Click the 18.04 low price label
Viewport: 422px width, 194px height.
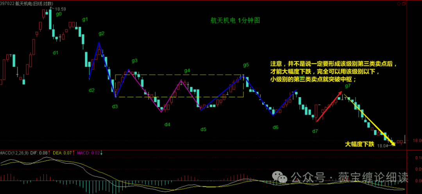[x=382, y=146]
